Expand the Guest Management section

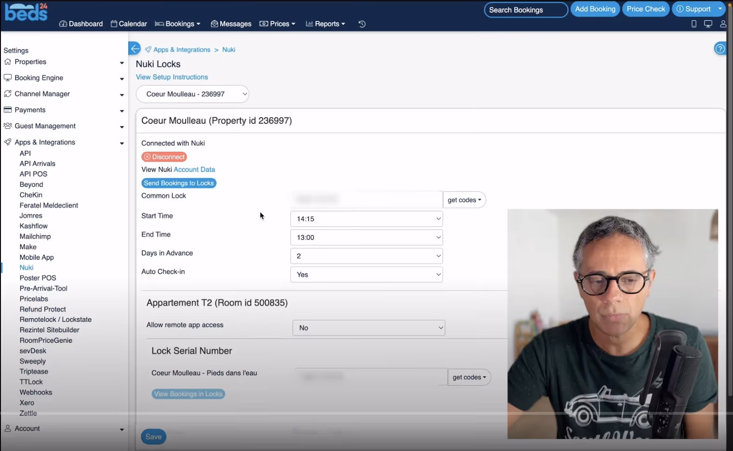coord(64,126)
